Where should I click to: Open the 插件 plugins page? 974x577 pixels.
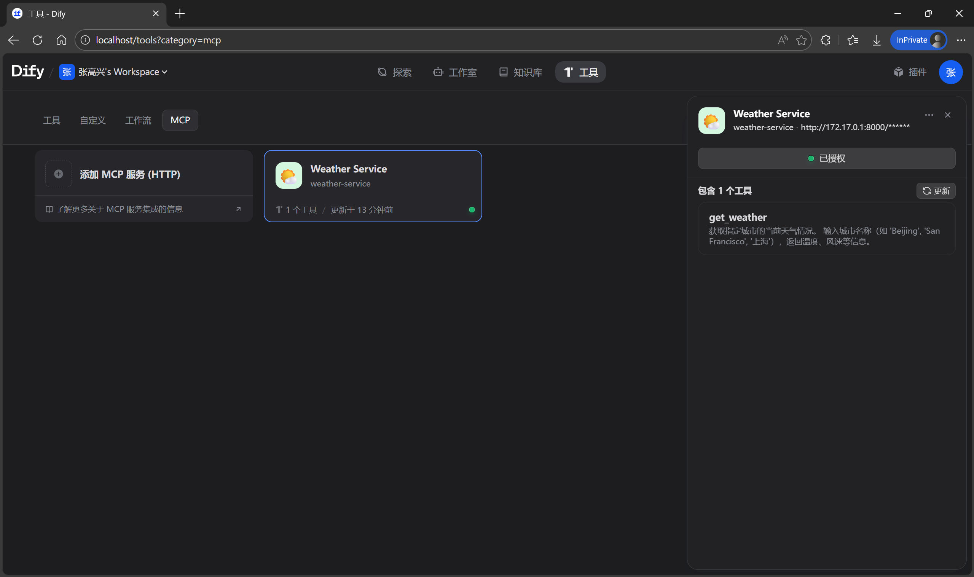910,72
